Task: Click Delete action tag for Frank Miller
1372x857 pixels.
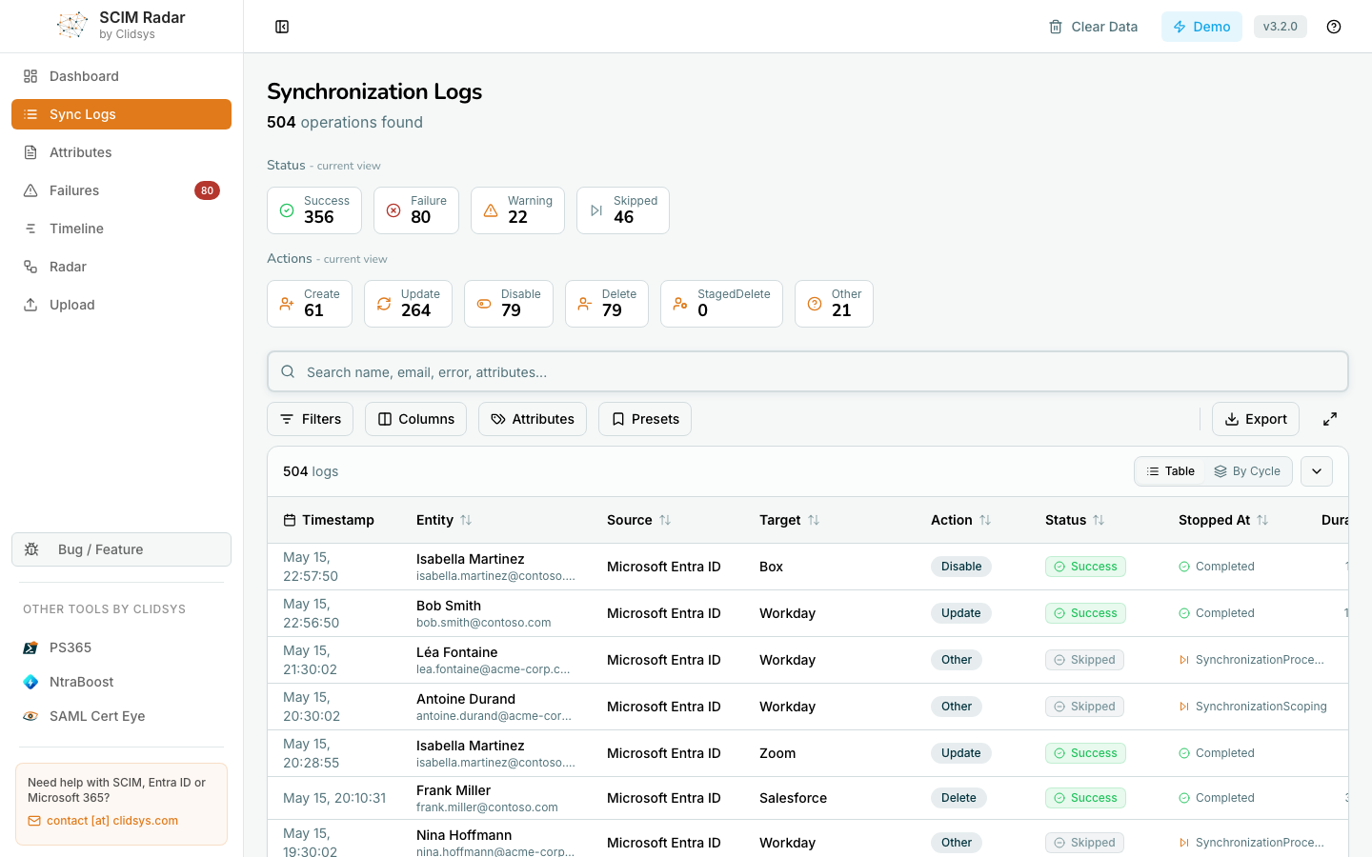Action: tap(958, 798)
